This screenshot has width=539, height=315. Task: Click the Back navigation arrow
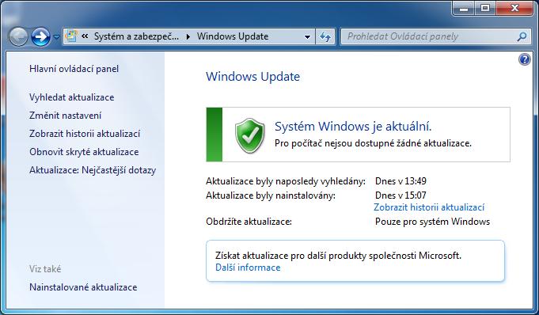point(18,36)
